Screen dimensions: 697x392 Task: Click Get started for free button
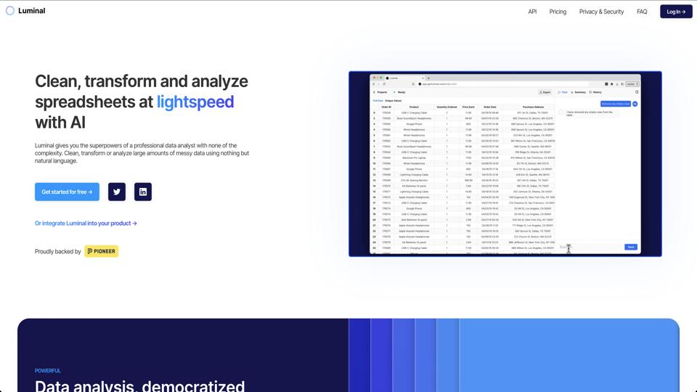pyautogui.click(x=67, y=192)
